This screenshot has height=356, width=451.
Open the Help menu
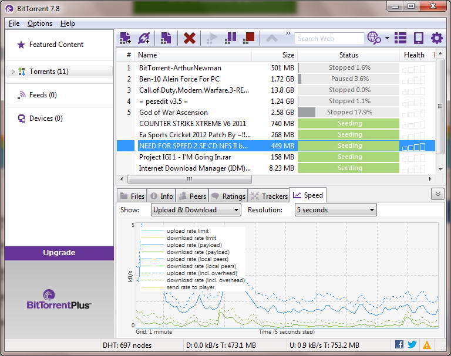pos(68,23)
